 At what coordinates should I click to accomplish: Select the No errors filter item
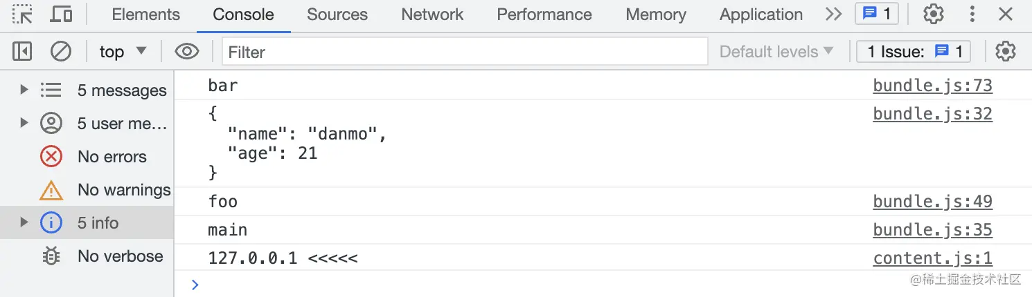point(111,157)
